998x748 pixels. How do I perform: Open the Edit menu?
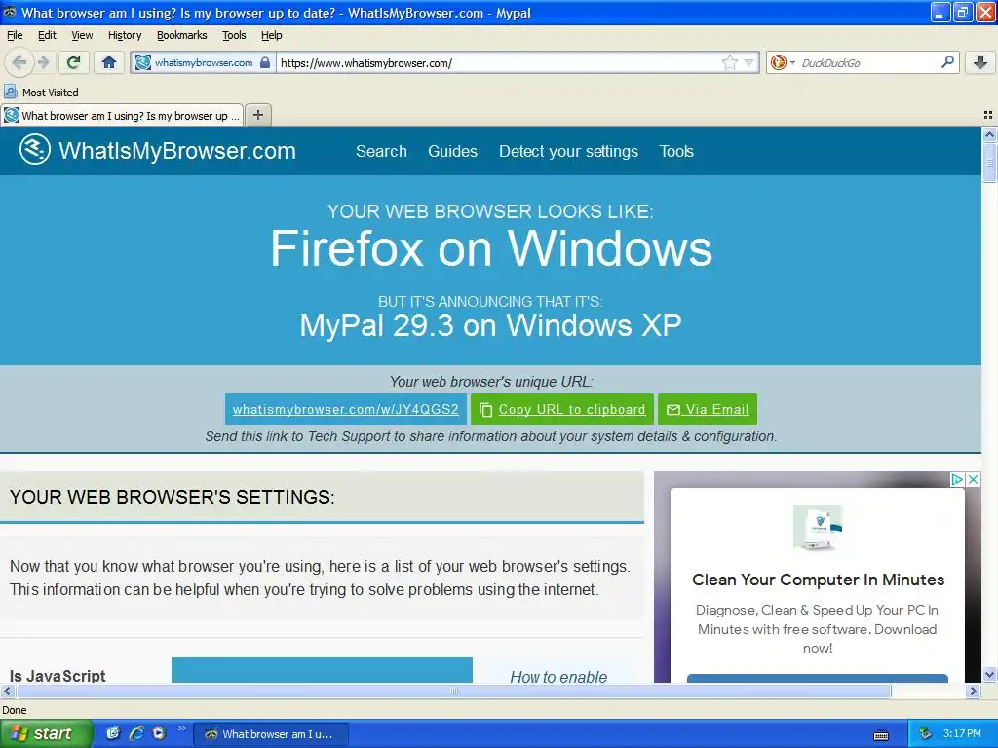tap(47, 35)
